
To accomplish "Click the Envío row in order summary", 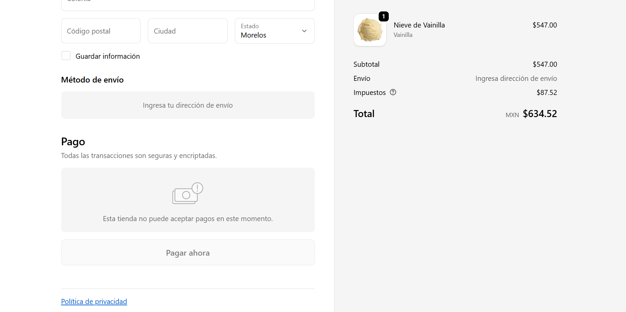I will tap(455, 79).
